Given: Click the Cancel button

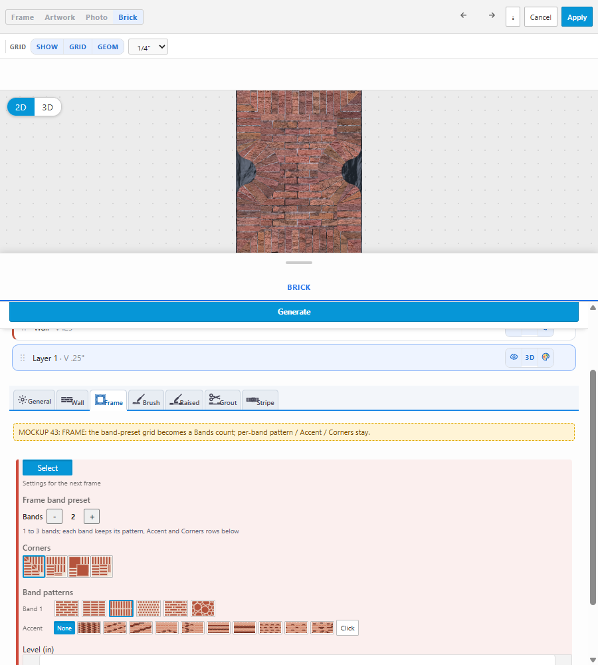Looking at the screenshot, I should click(540, 17).
